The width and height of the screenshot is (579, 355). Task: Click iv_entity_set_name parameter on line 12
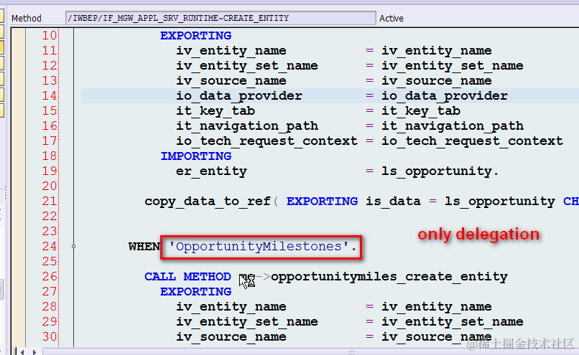[247, 65]
